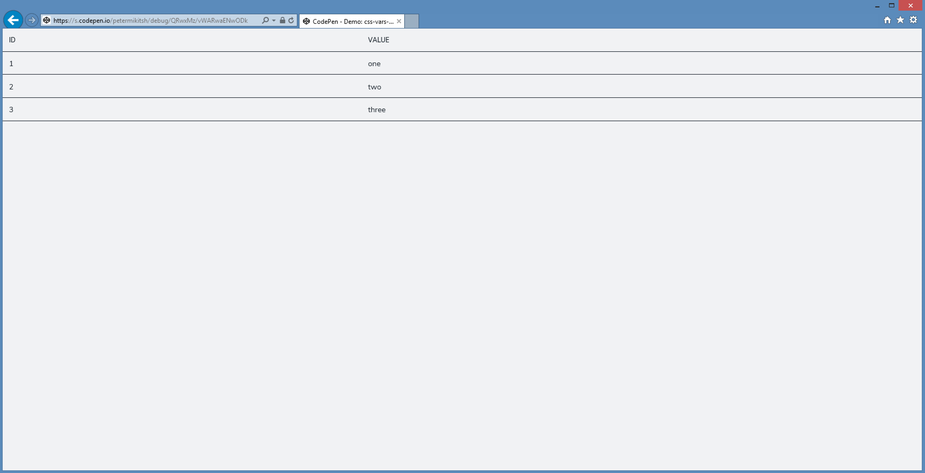Image resolution: width=925 pixels, height=473 pixels.
Task: Click the CodePen favicon on the tab
Action: click(306, 21)
